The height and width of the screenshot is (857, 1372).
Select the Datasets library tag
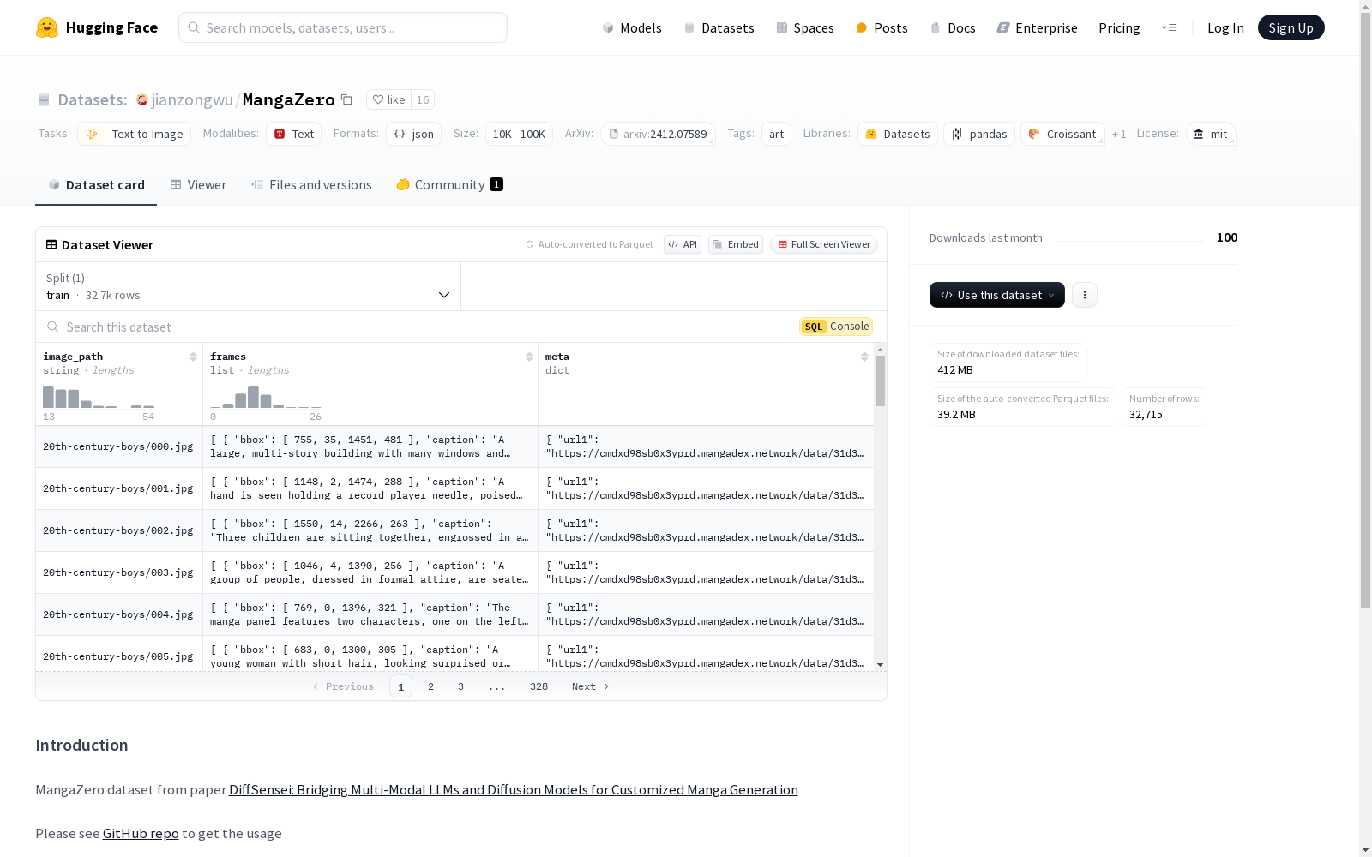pos(898,134)
